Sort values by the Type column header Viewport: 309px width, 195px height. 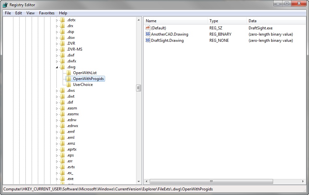(x=227, y=21)
